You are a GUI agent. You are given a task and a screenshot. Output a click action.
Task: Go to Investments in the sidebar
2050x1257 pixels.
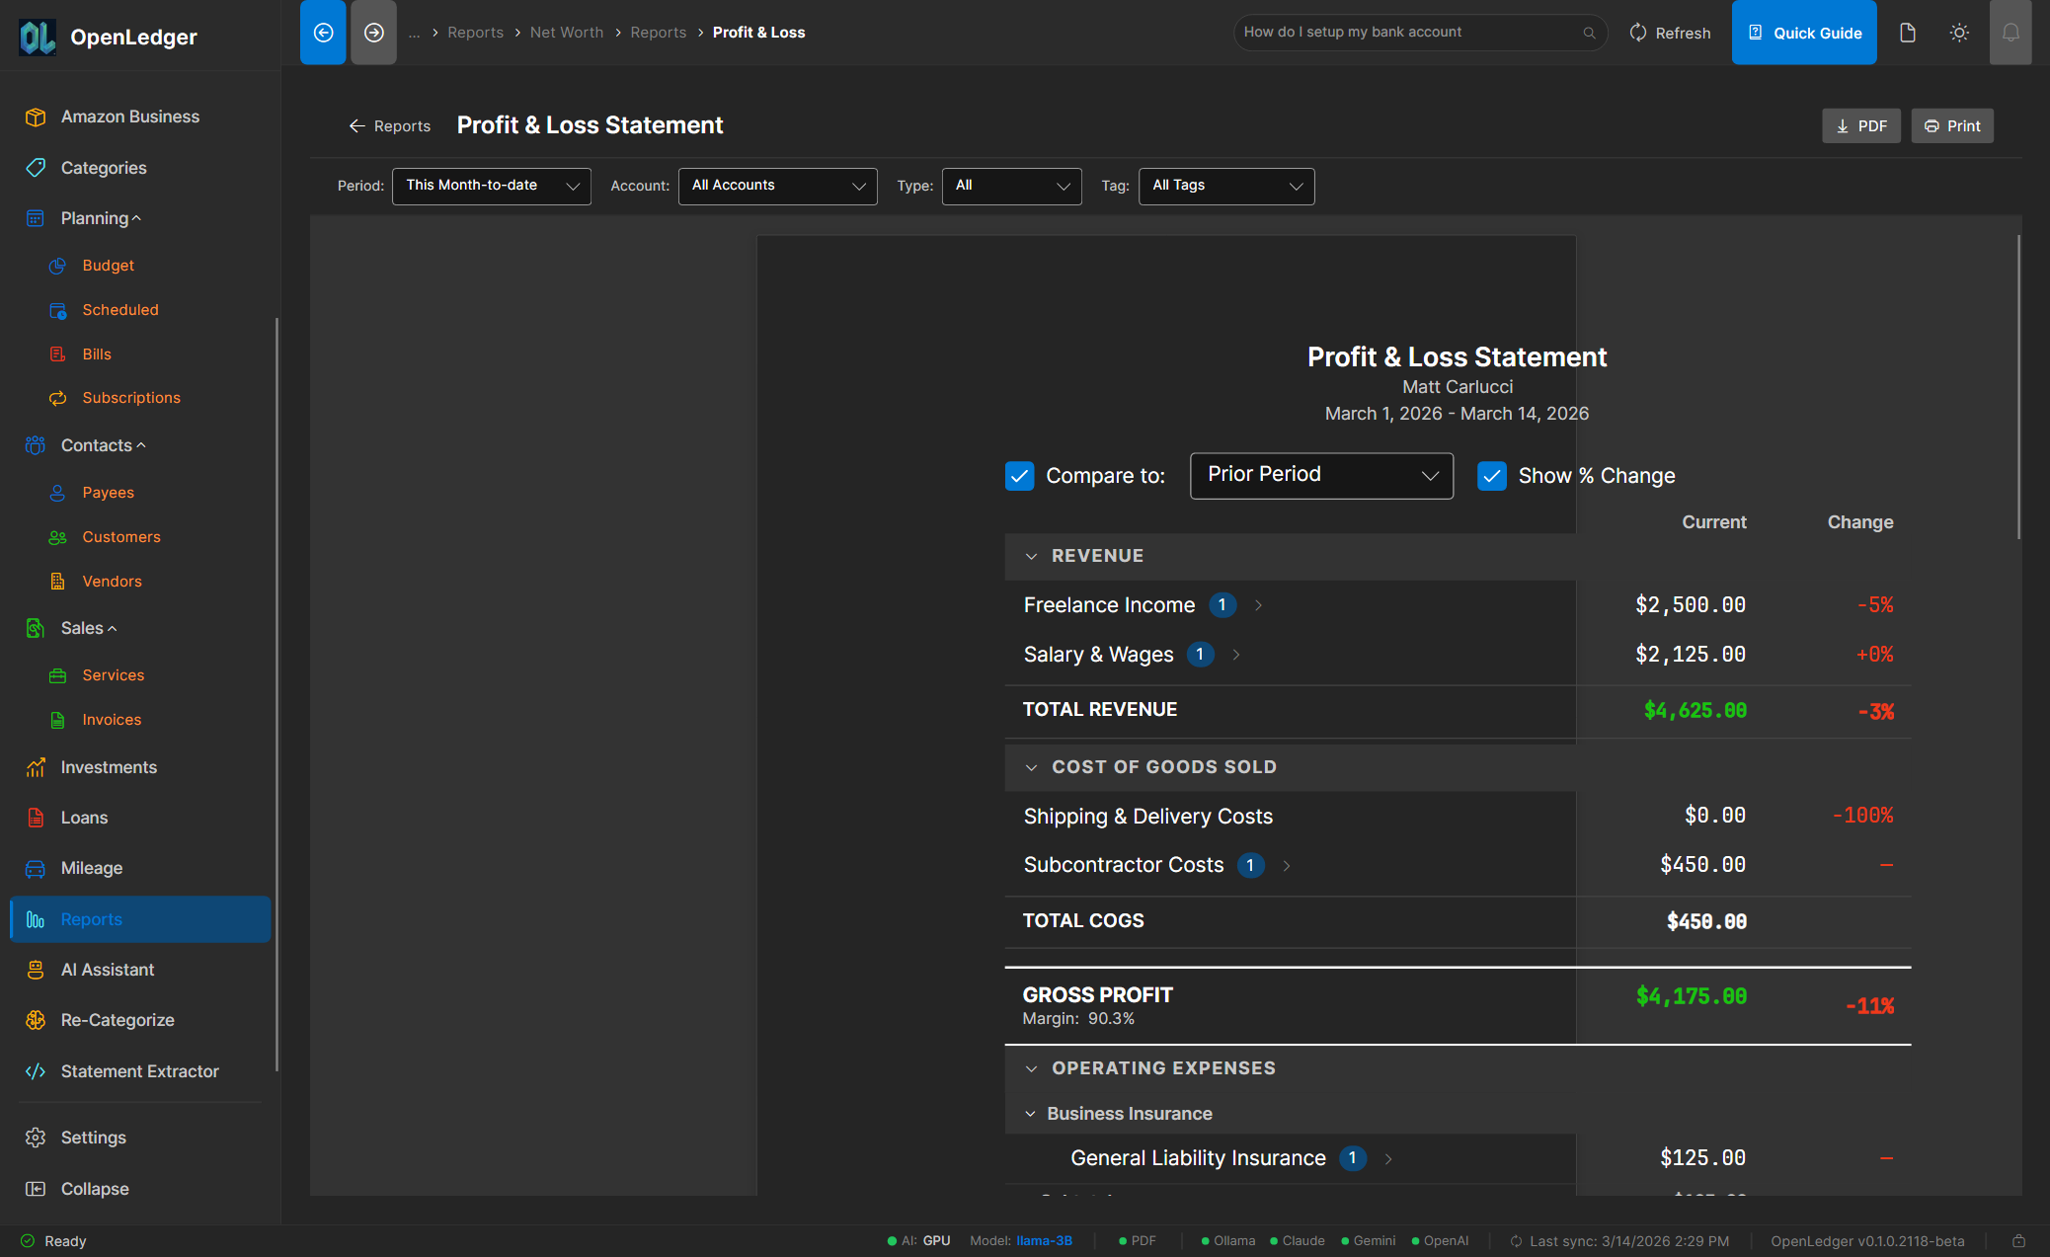coord(109,767)
